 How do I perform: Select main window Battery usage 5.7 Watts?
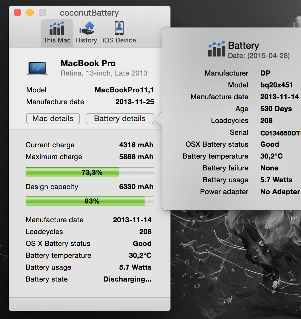point(135,267)
